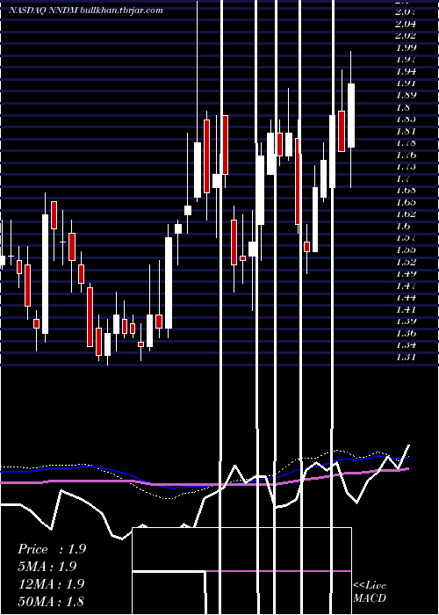439x615 pixels.
Task: Click the 1.73 price level label
Action: [x=406, y=167]
